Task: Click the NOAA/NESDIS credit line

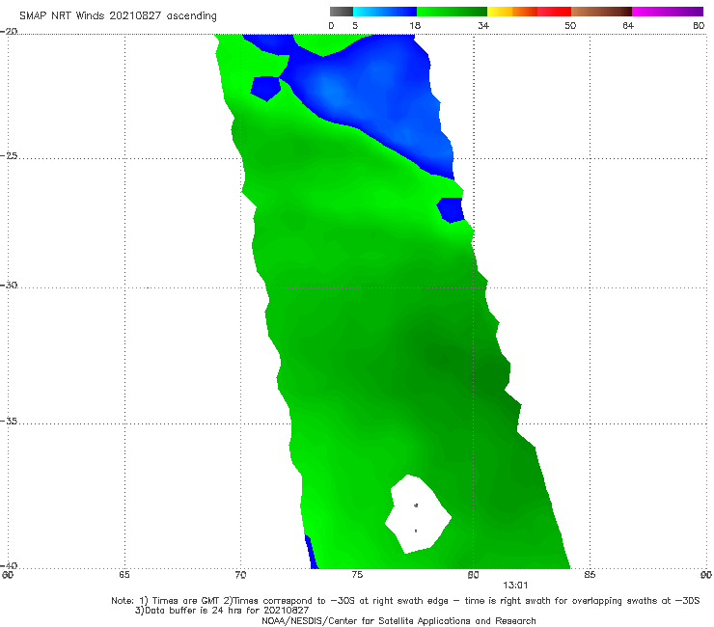Action: coord(398,620)
